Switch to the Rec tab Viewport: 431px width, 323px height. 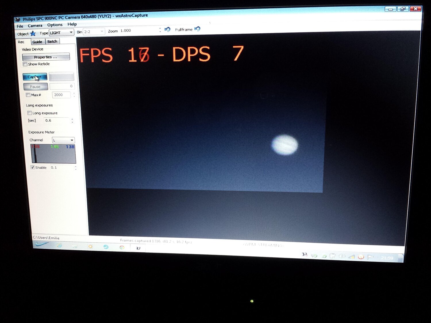click(x=21, y=42)
